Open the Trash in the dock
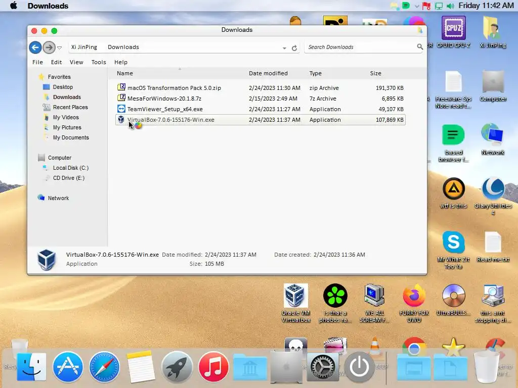518x388 pixels. pyautogui.click(x=487, y=367)
